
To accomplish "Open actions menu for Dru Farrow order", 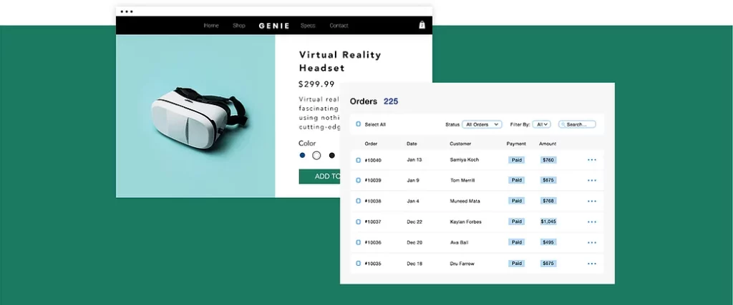I will 592,264.
